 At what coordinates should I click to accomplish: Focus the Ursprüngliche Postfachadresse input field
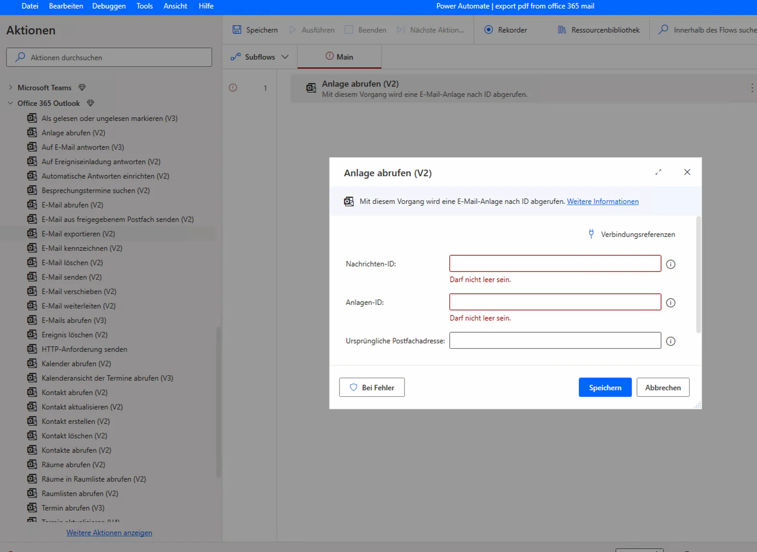pos(555,341)
